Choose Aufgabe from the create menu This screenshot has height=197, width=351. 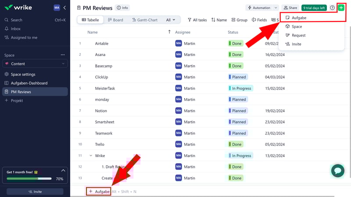pos(312,18)
